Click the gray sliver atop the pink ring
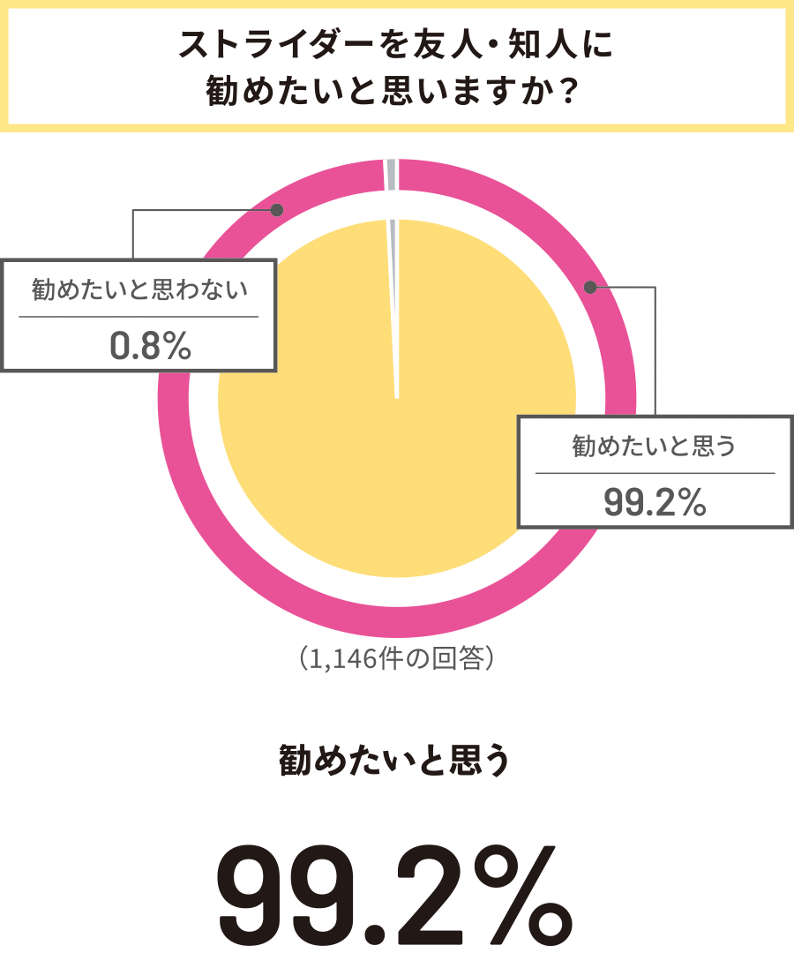 point(392,174)
